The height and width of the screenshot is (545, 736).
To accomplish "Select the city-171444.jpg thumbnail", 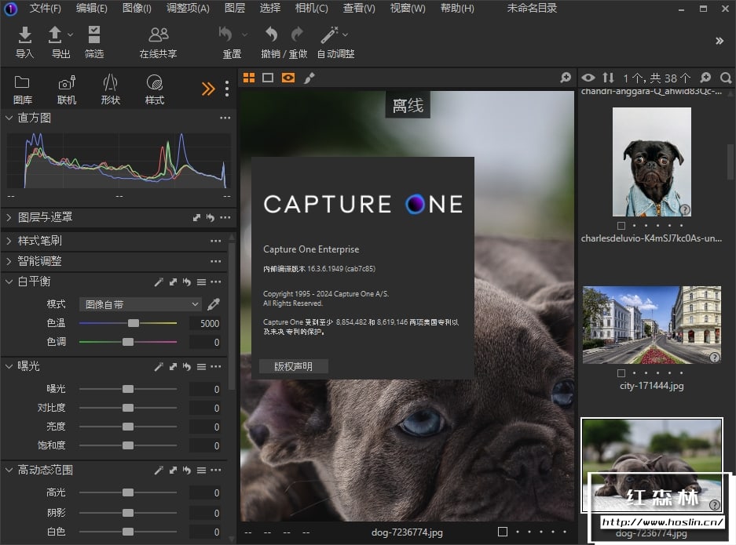I will [651, 325].
